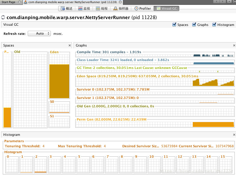Click the Visual GC tab icon
Screen dimensions: 236x176
click(158, 8)
